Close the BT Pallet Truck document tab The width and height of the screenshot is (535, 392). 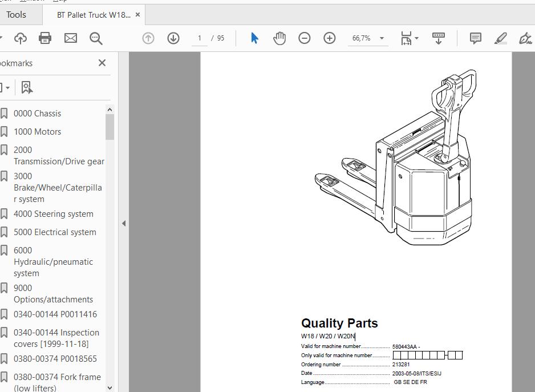pyautogui.click(x=137, y=15)
